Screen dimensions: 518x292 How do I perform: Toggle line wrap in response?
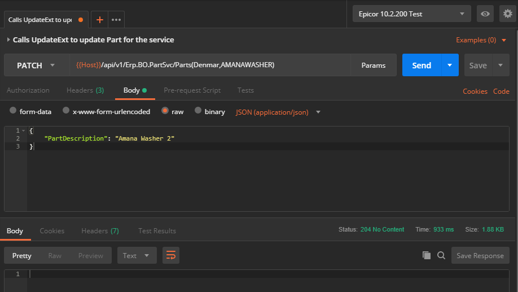(x=171, y=255)
